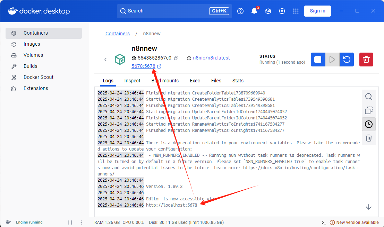Open Containers in the sidebar

coord(44,33)
